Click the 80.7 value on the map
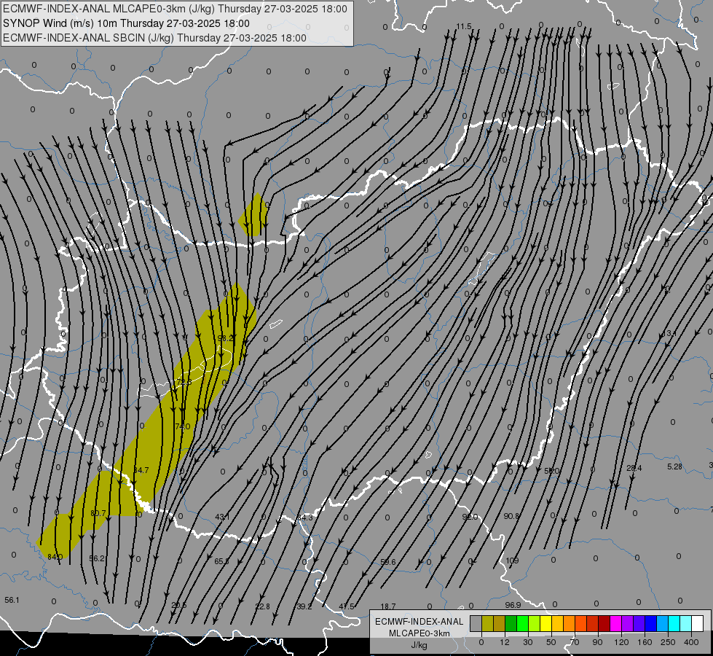The image size is (713, 656). pyautogui.click(x=98, y=514)
